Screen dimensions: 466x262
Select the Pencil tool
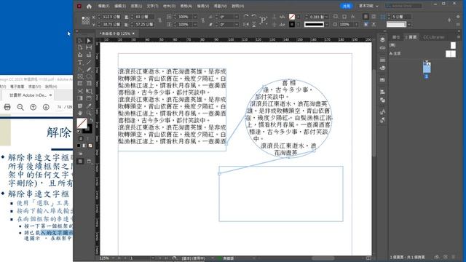coord(89,70)
